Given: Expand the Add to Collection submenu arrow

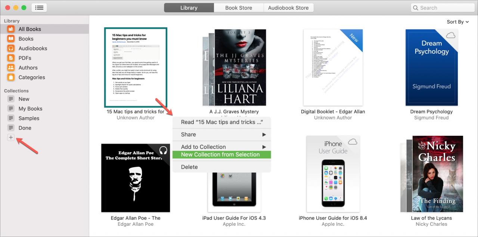Looking at the screenshot, I should (264, 147).
